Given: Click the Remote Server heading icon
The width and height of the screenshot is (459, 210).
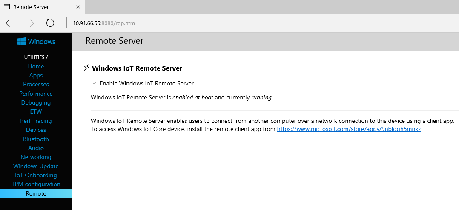Looking at the screenshot, I should (87, 68).
